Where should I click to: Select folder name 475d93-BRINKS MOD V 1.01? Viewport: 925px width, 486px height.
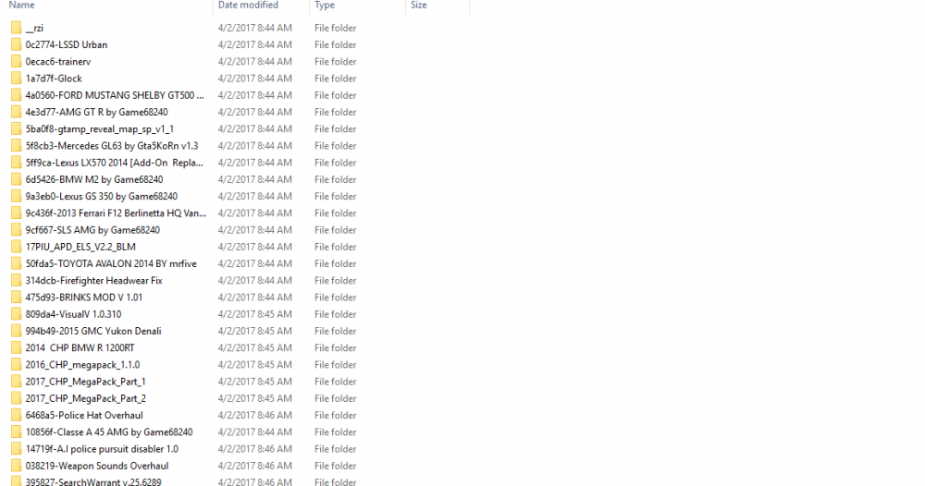(84, 298)
